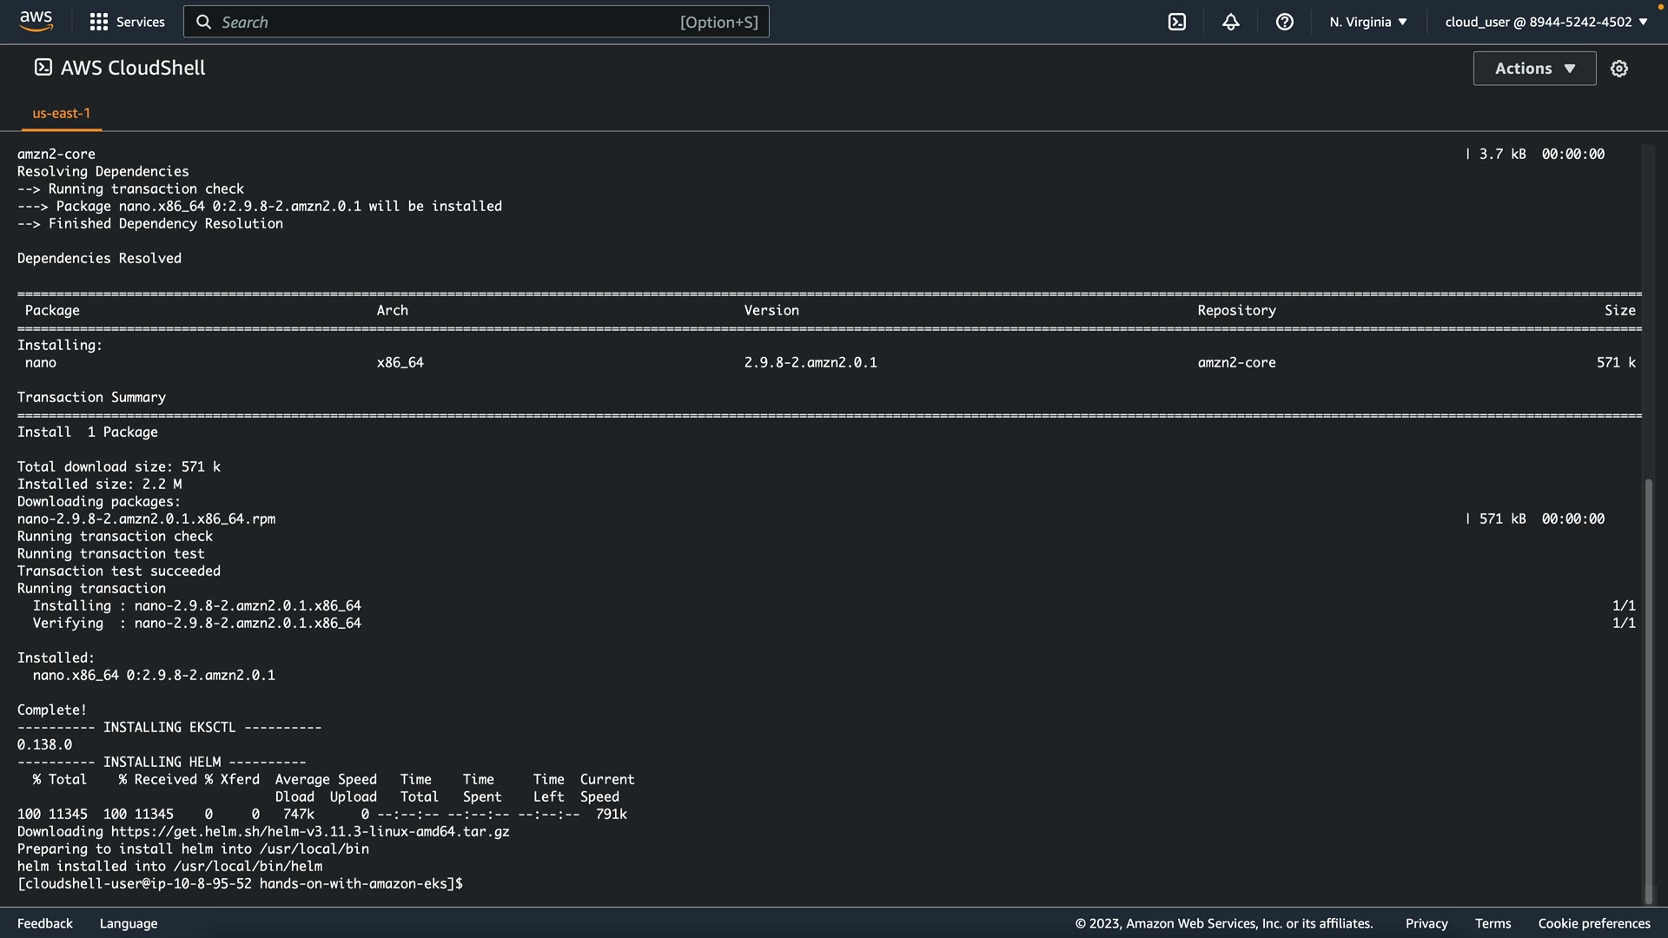The image size is (1668, 938).
Task: Expand the N. Virginia region dropdown
Action: [1367, 22]
